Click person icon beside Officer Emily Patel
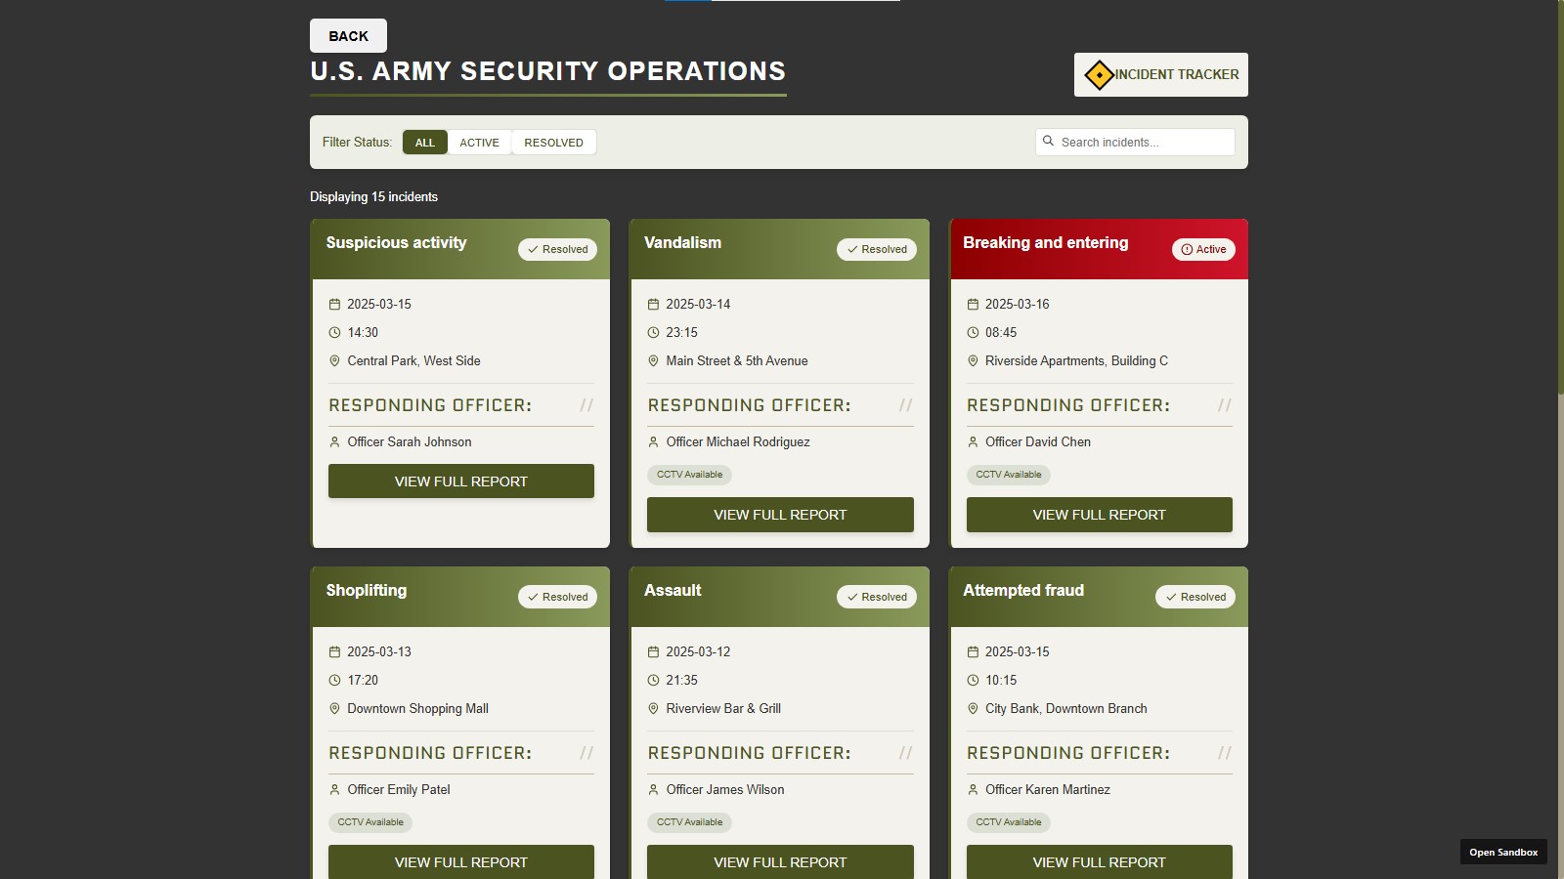The image size is (1564, 879). 334,790
